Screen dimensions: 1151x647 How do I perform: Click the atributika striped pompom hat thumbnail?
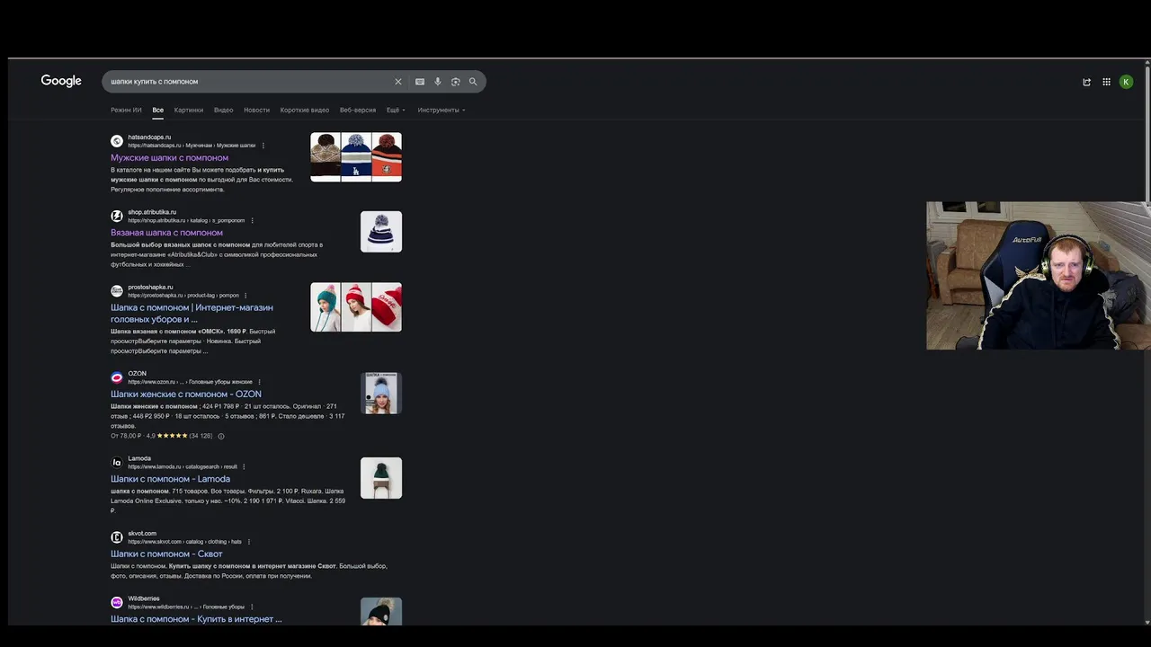click(381, 232)
